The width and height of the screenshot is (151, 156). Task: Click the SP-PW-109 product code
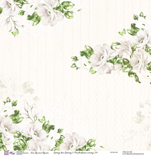(114, 152)
